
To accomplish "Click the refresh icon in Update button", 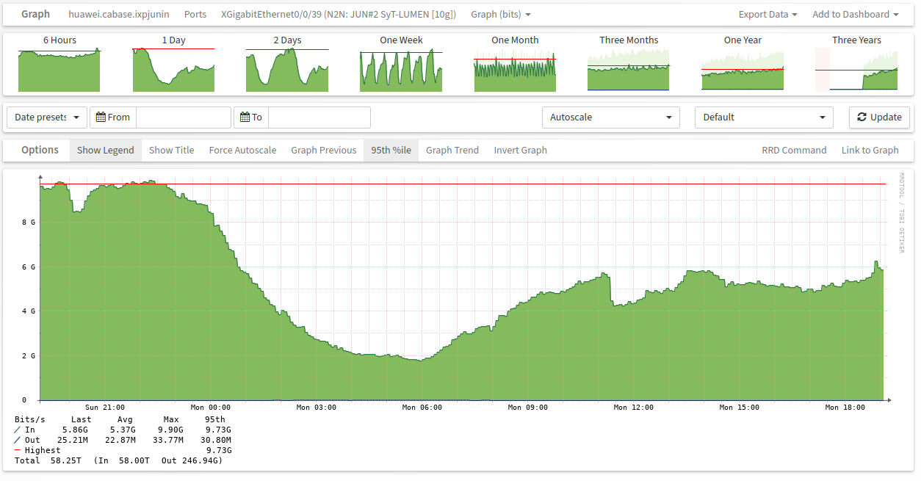I will [x=862, y=117].
